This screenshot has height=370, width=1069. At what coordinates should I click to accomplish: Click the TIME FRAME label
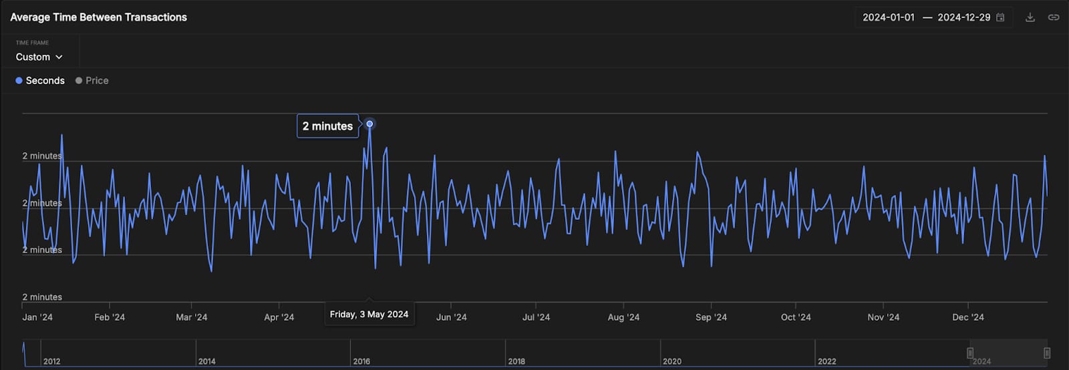pyautogui.click(x=32, y=43)
